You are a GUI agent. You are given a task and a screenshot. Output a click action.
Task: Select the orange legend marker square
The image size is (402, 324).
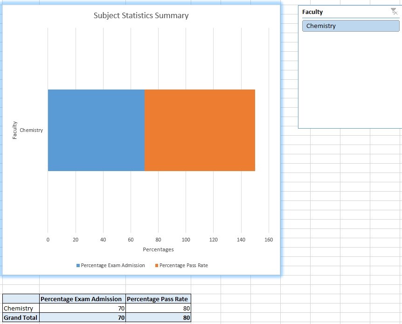point(157,266)
